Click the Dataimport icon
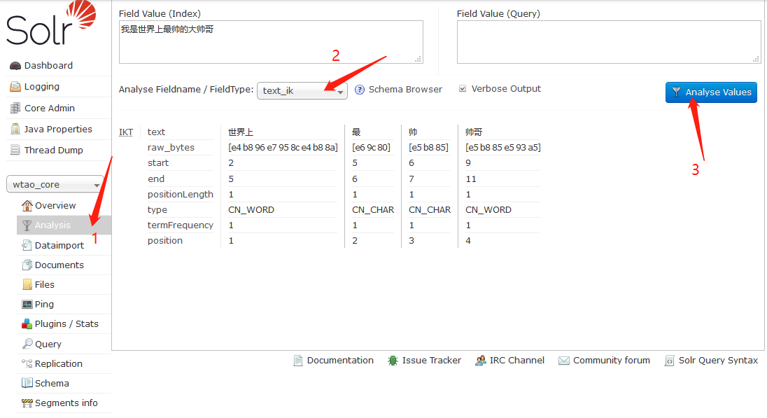Viewport: 767px width, 418px height. coord(27,245)
